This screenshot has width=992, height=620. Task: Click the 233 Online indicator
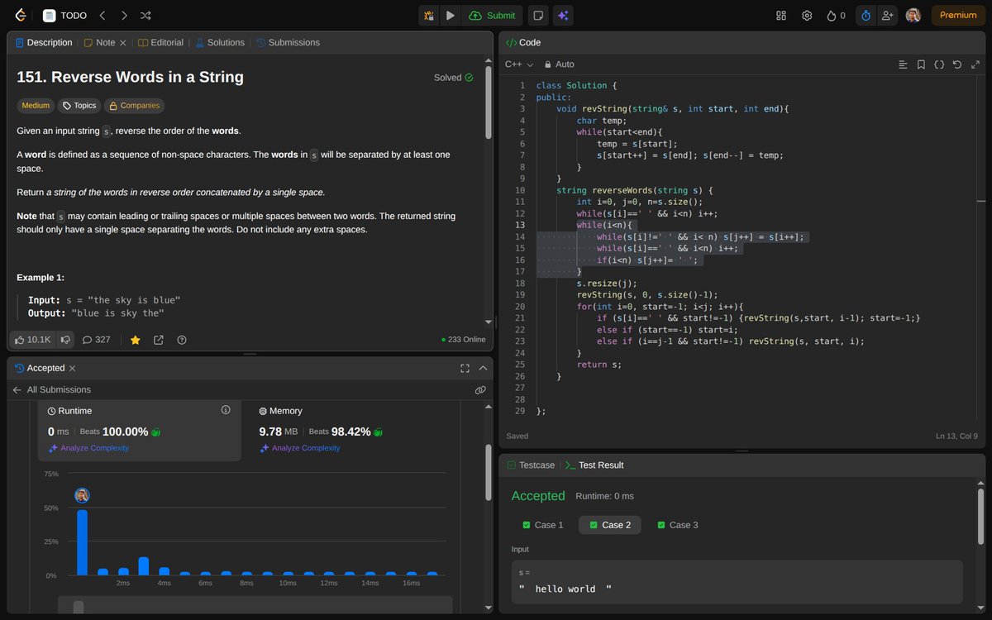(x=464, y=340)
